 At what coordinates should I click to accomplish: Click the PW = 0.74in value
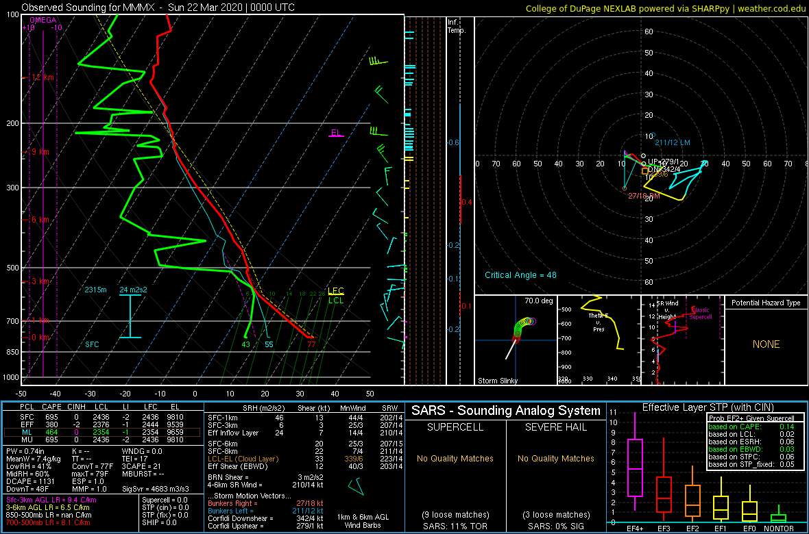click(x=27, y=451)
